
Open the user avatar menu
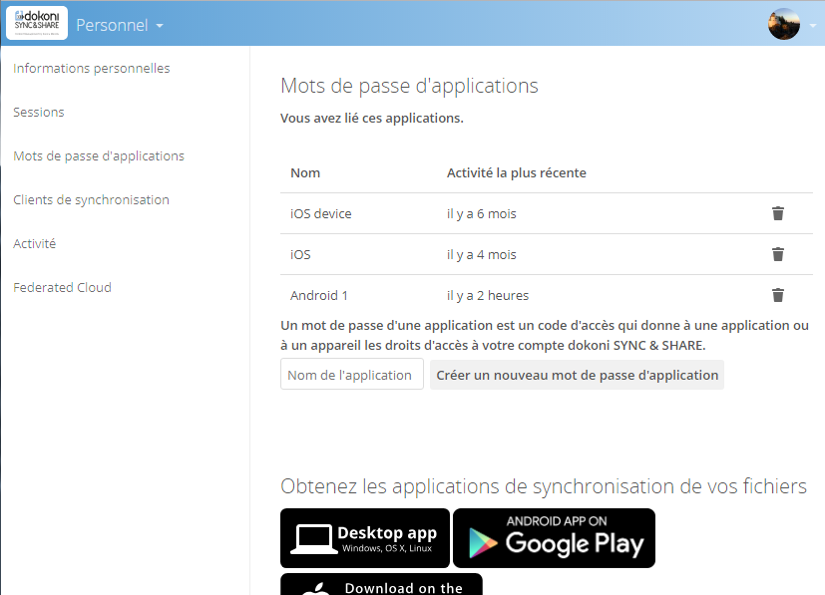coord(784,24)
